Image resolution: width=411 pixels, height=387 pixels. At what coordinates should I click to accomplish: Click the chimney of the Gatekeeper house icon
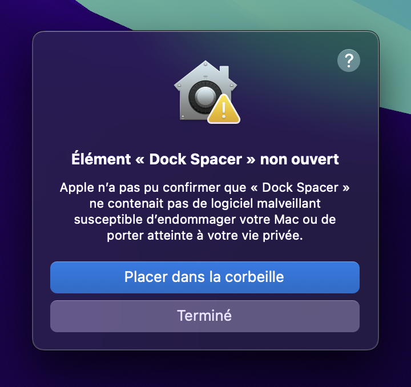224,73
